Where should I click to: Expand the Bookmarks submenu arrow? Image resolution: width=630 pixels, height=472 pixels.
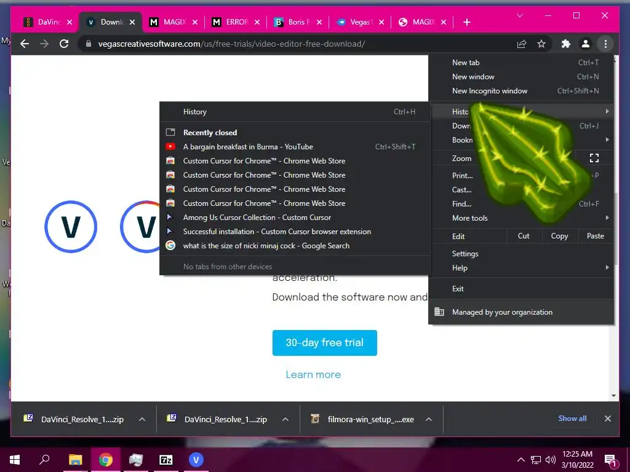(607, 140)
